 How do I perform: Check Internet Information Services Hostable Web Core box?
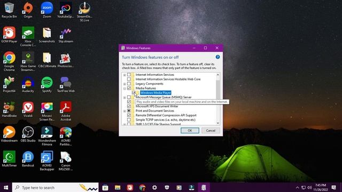[x=129, y=79]
